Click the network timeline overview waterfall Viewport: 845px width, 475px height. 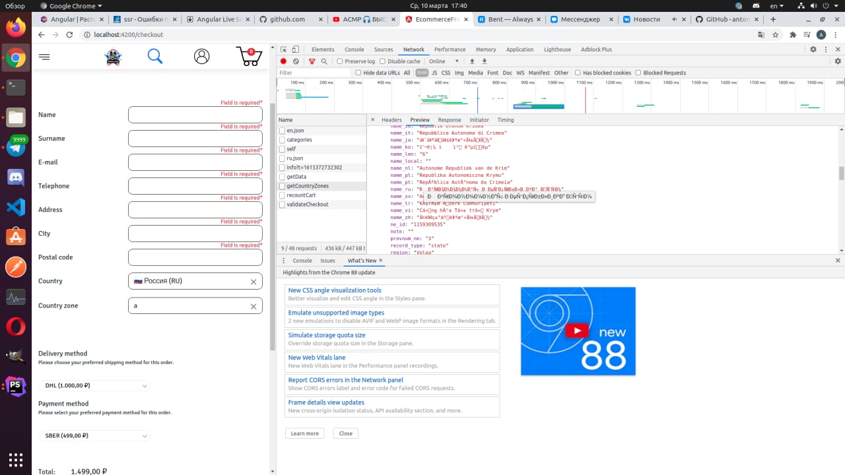pos(560,96)
